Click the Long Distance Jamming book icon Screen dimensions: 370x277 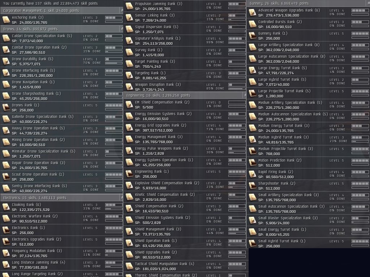pos(6,265)
